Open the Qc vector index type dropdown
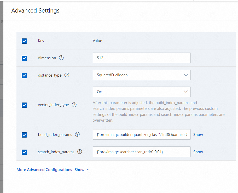238x193 pixels. (141, 92)
